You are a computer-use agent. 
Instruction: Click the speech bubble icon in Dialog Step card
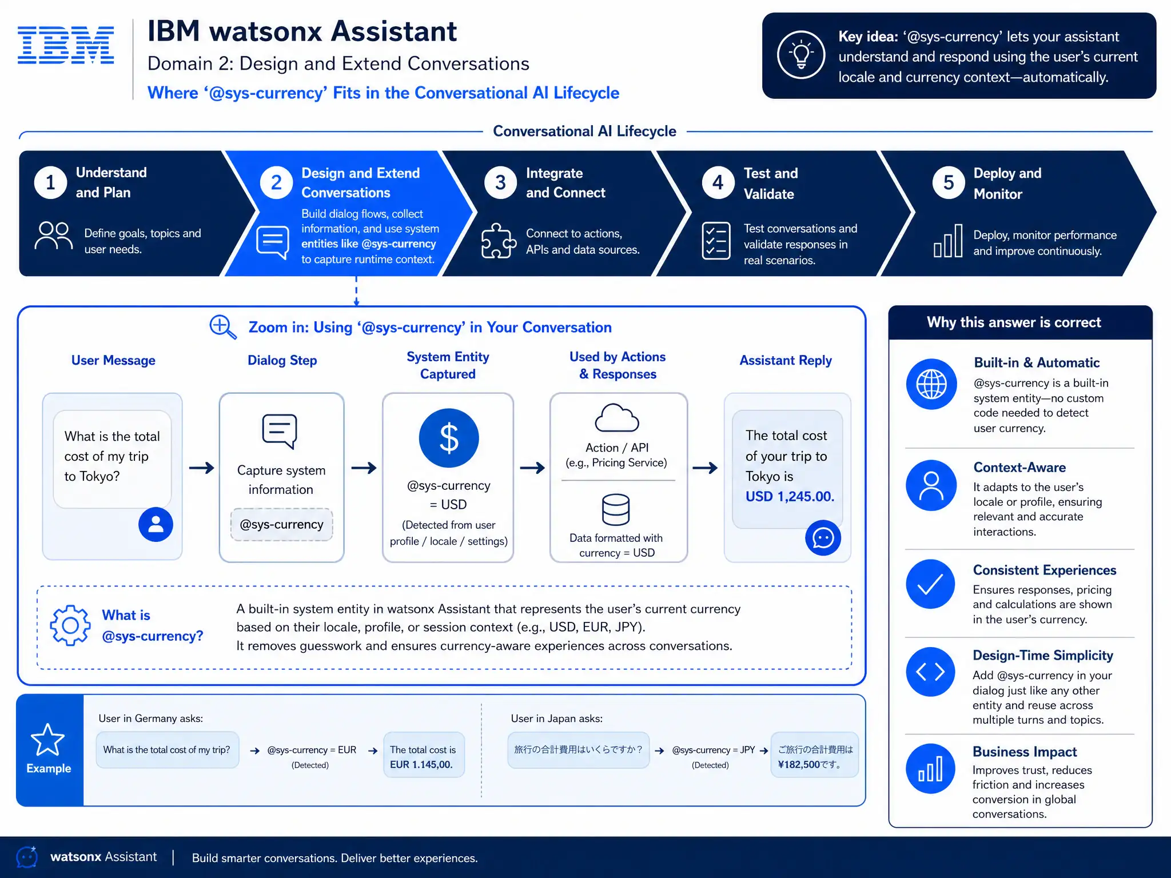280,431
